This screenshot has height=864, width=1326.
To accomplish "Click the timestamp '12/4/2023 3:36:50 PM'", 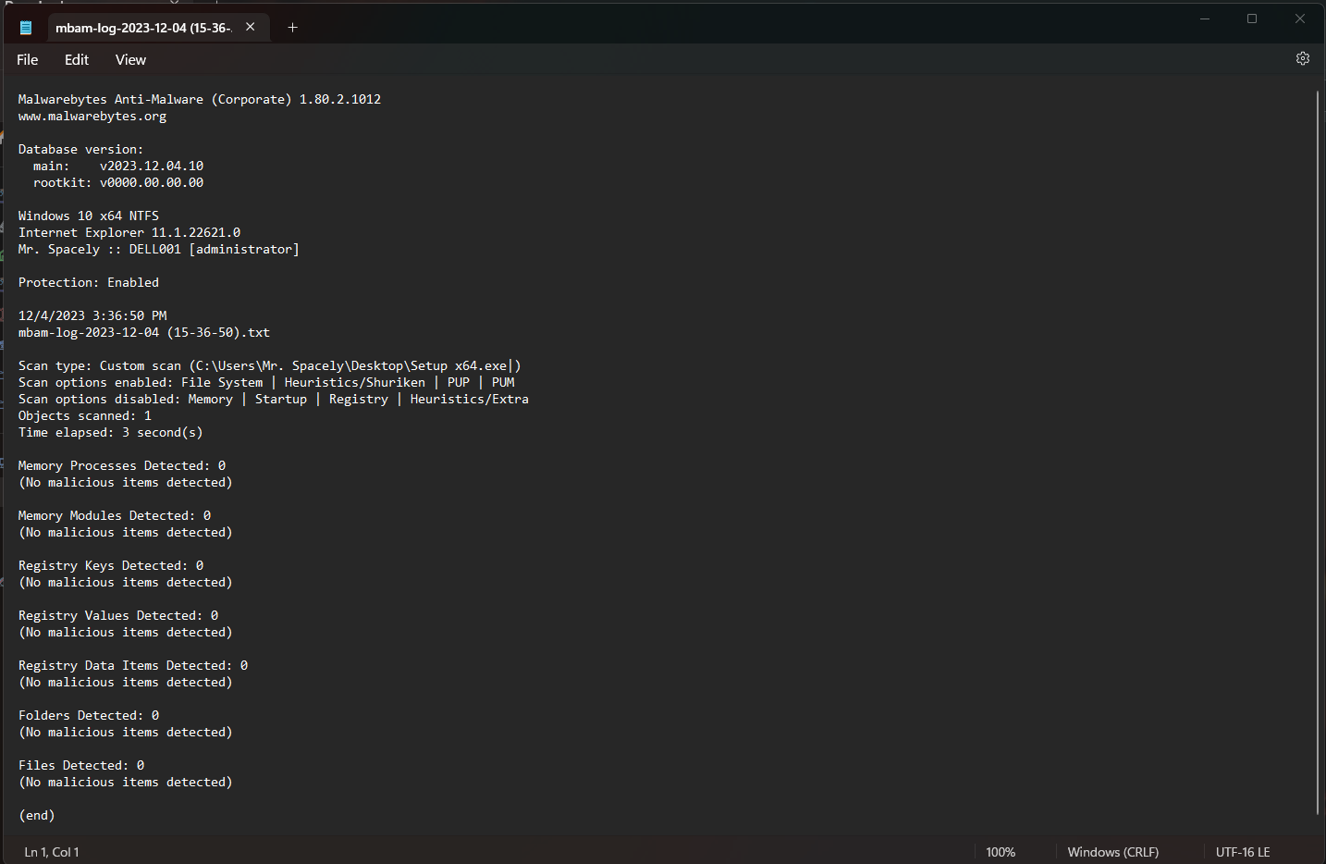I will (x=92, y=315).
